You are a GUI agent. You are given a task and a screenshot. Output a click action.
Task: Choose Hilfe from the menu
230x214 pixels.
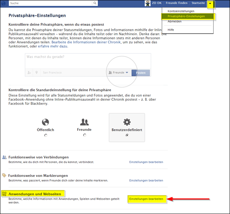coord(171,30)
